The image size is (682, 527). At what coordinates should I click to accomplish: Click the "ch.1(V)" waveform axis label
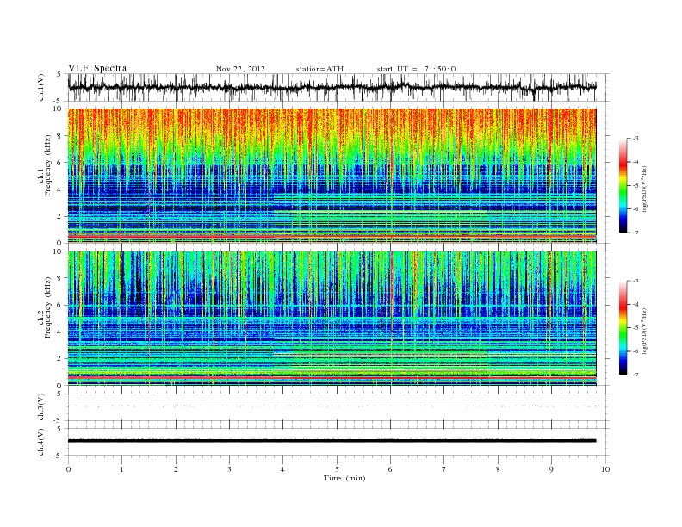(40, 87)
